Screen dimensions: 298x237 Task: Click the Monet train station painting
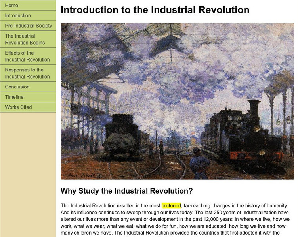pyautogui.click(x=177, y=102)
